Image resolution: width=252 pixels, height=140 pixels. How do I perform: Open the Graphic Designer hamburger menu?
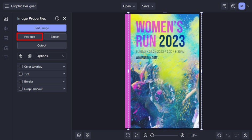7,6
